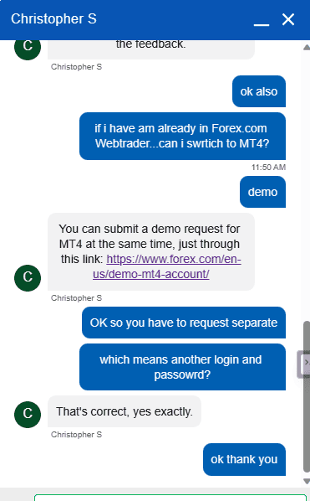Click the Christopher S header title

point(53,19)
